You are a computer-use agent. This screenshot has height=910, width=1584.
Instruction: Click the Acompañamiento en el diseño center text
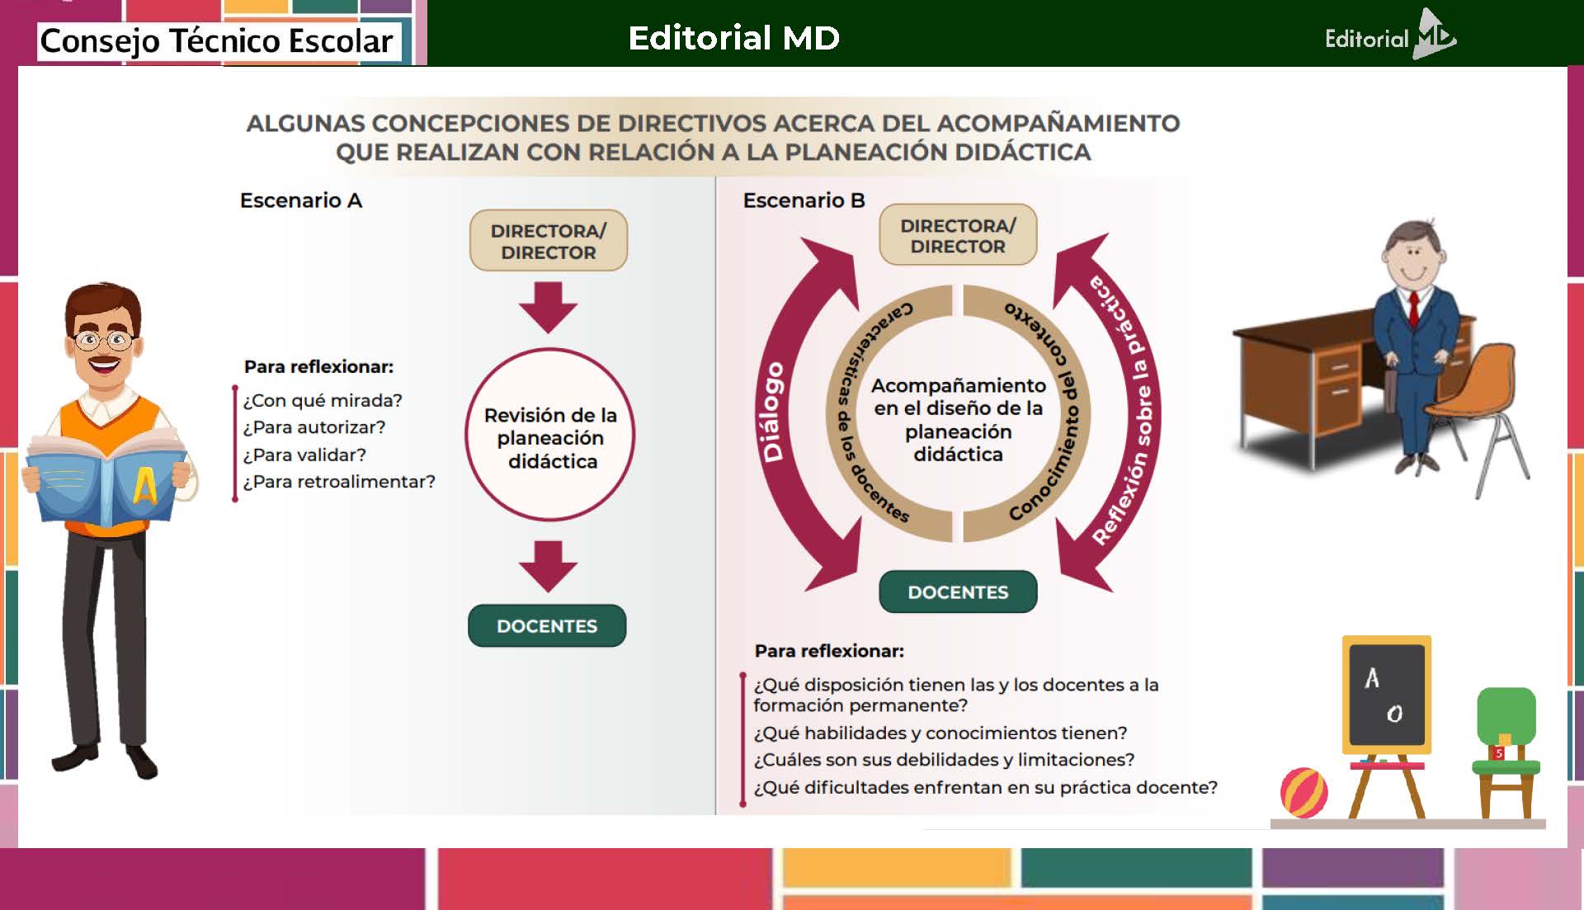point(958,419)
